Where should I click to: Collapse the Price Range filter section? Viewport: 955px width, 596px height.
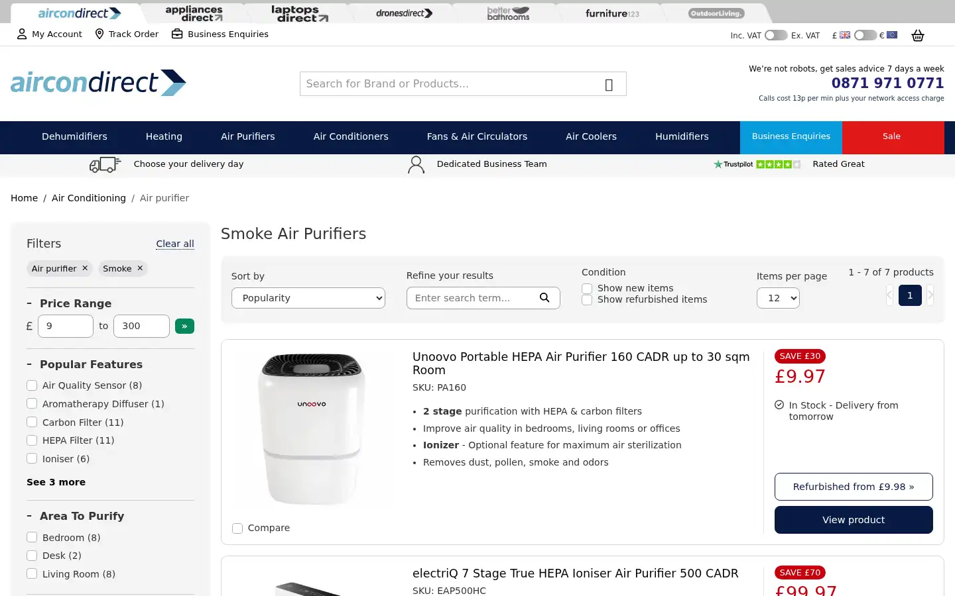click(x=69, y=303)
